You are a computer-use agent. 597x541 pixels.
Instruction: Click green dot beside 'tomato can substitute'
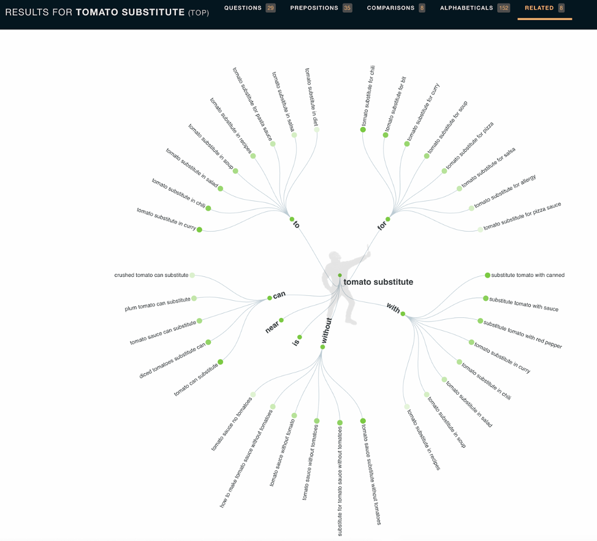(x=221, y=362)
